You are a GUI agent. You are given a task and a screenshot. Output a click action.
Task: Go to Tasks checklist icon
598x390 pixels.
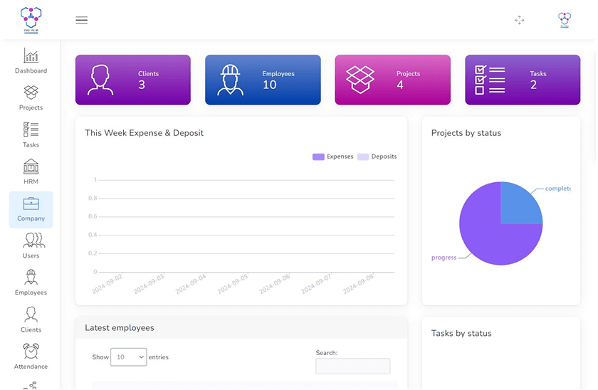(31, 130)
